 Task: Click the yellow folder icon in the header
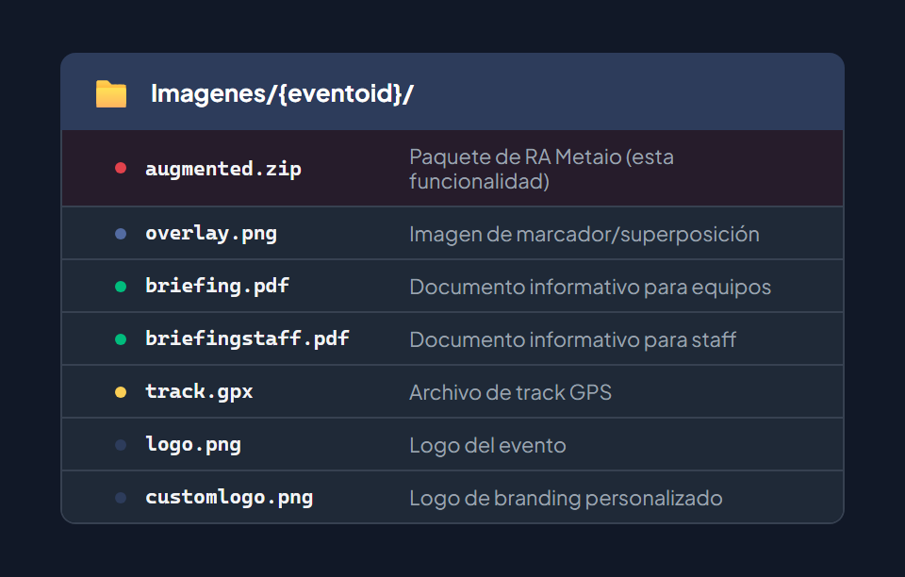click(109, 91)
